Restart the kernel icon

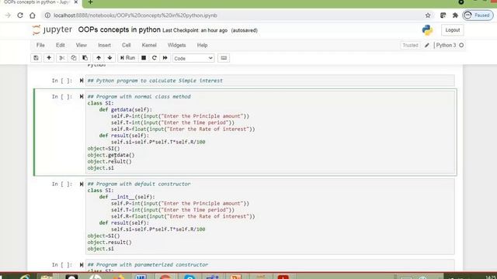155,58
